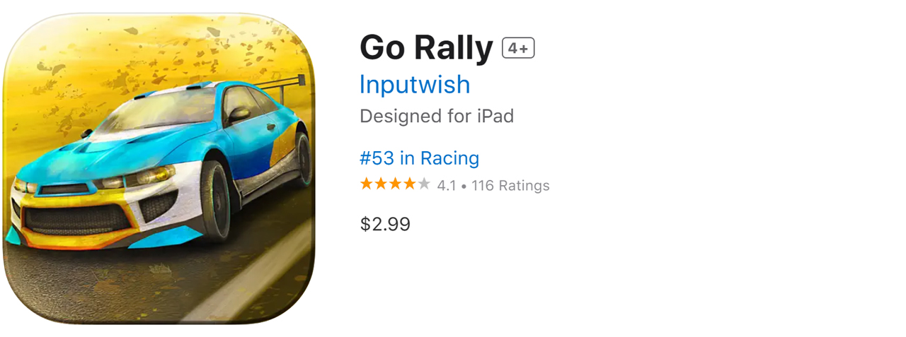Select the Go Rally app title
This screenshot has width=906, height=337.
(x=426, y=48)
